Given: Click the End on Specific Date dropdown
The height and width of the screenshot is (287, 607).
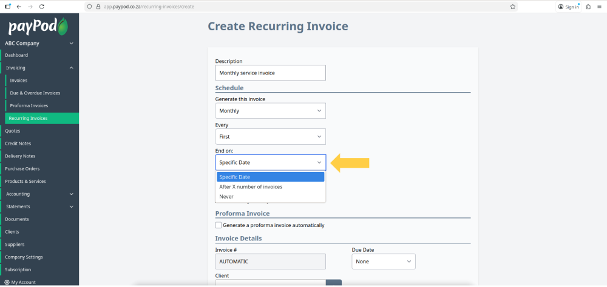Looking at the screenshot, I should [270, 163].
